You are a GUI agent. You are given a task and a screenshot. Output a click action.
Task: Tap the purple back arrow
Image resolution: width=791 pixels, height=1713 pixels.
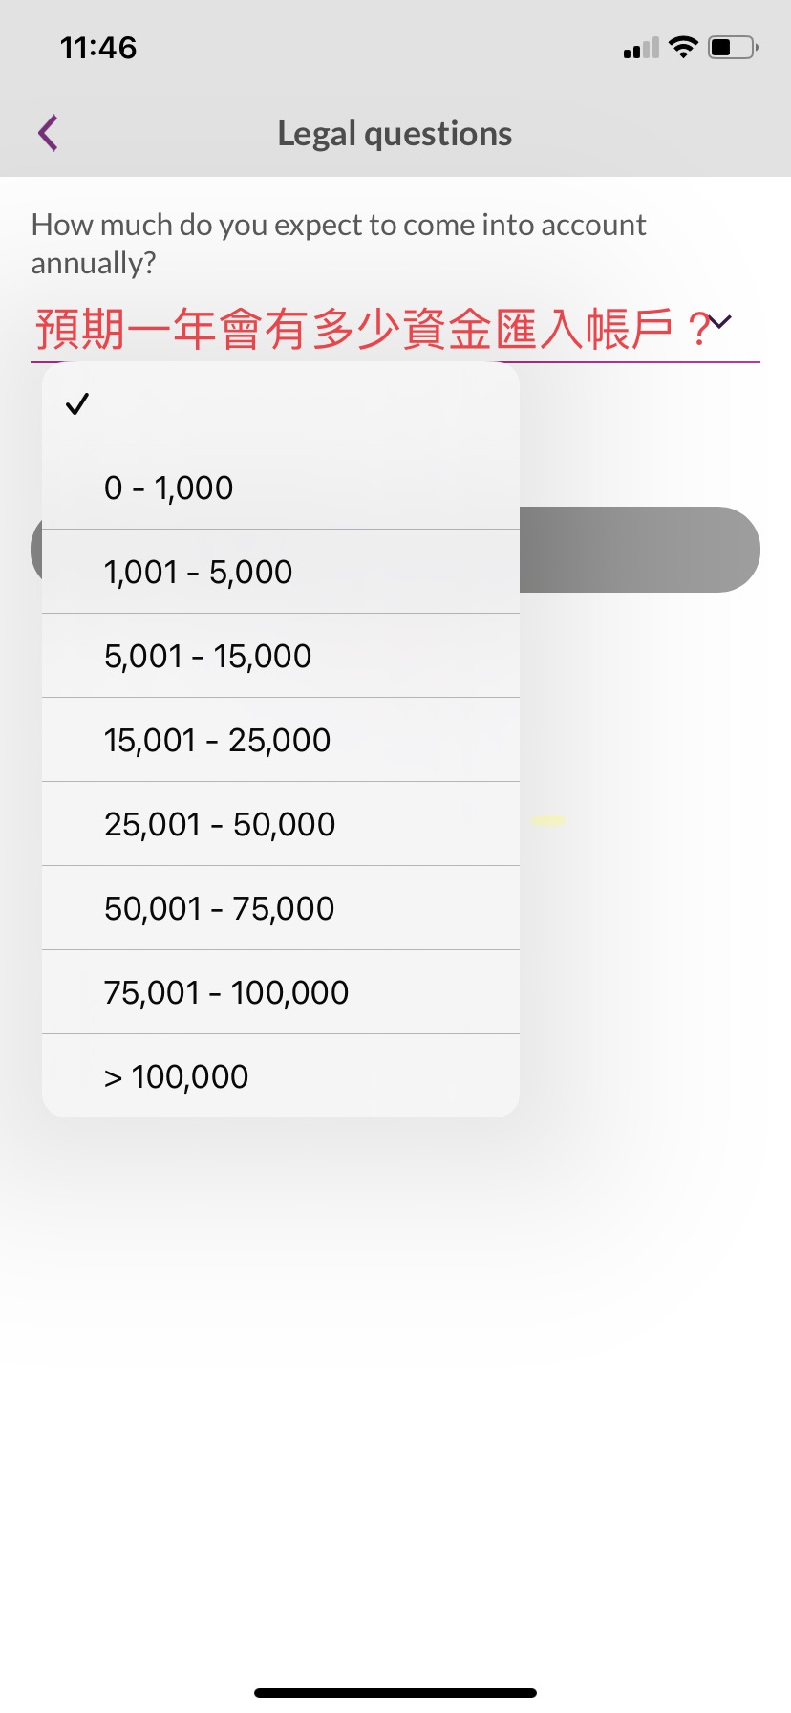49,133
